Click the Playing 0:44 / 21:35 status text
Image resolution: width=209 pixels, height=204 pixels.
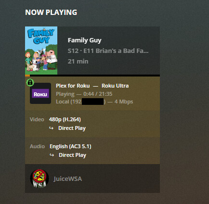pos(84,94)
